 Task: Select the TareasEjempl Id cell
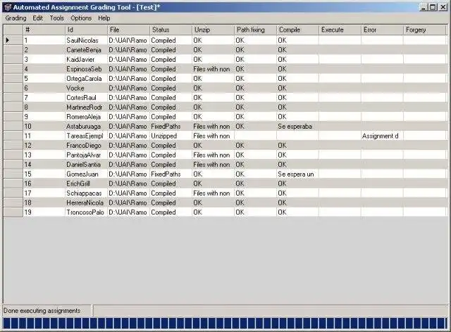[86, 136]
